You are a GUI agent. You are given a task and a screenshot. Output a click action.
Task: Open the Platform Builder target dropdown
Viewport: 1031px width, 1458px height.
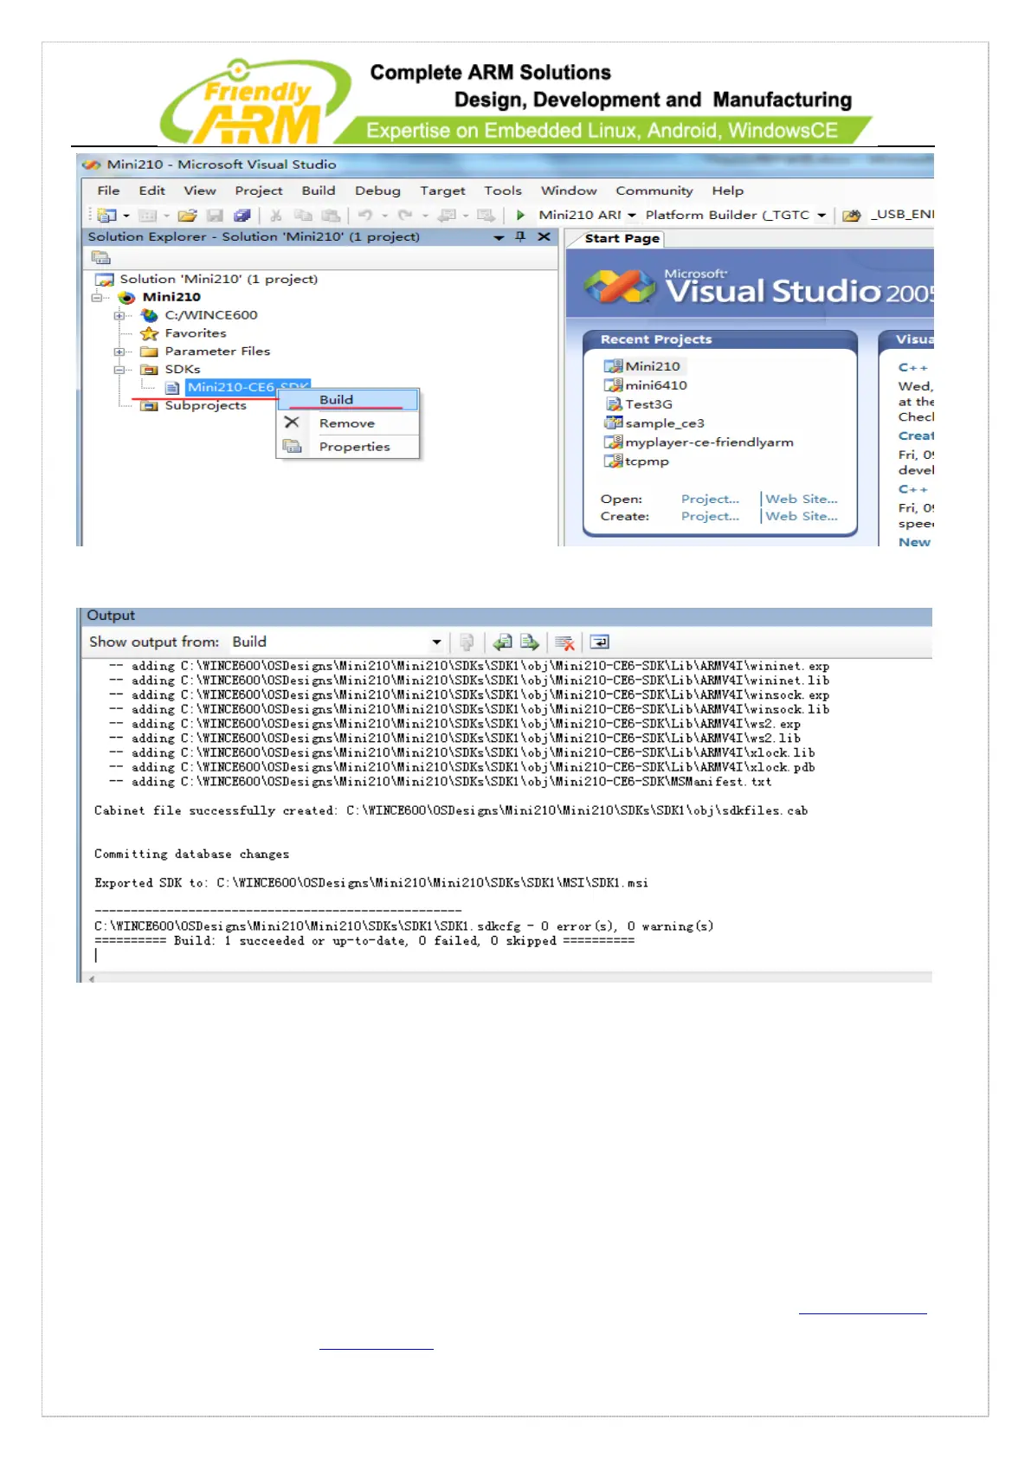(x=822, y=216)
